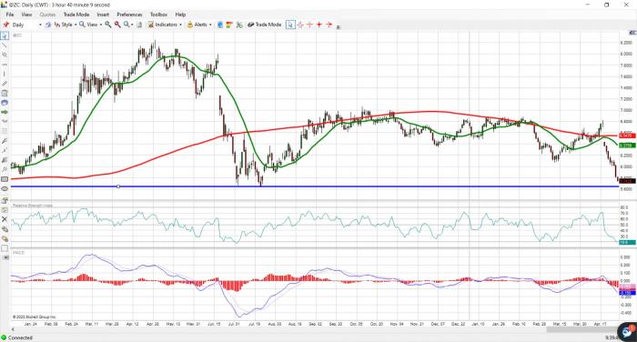Open the Indicators dropdown

point(165,25)
